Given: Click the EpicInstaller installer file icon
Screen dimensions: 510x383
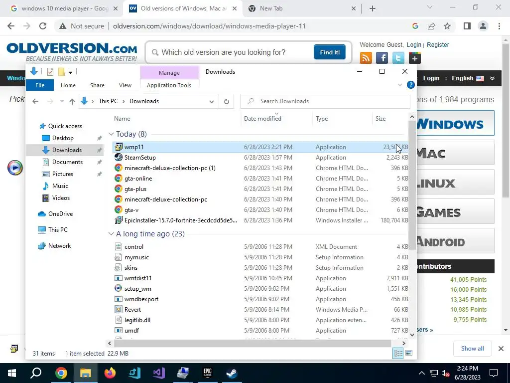Looking at the screenshot, I should [x=119, y=220].
